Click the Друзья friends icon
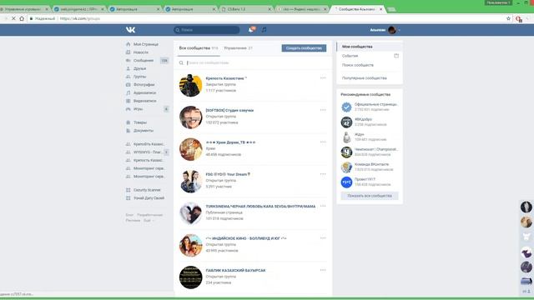 tap(128, 68)
